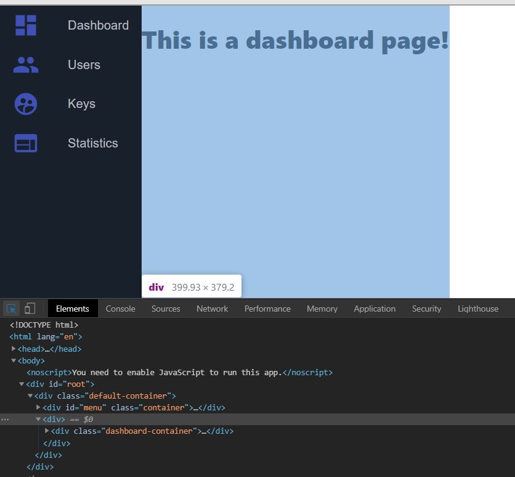Open the Memory tab

click(322, 309)
